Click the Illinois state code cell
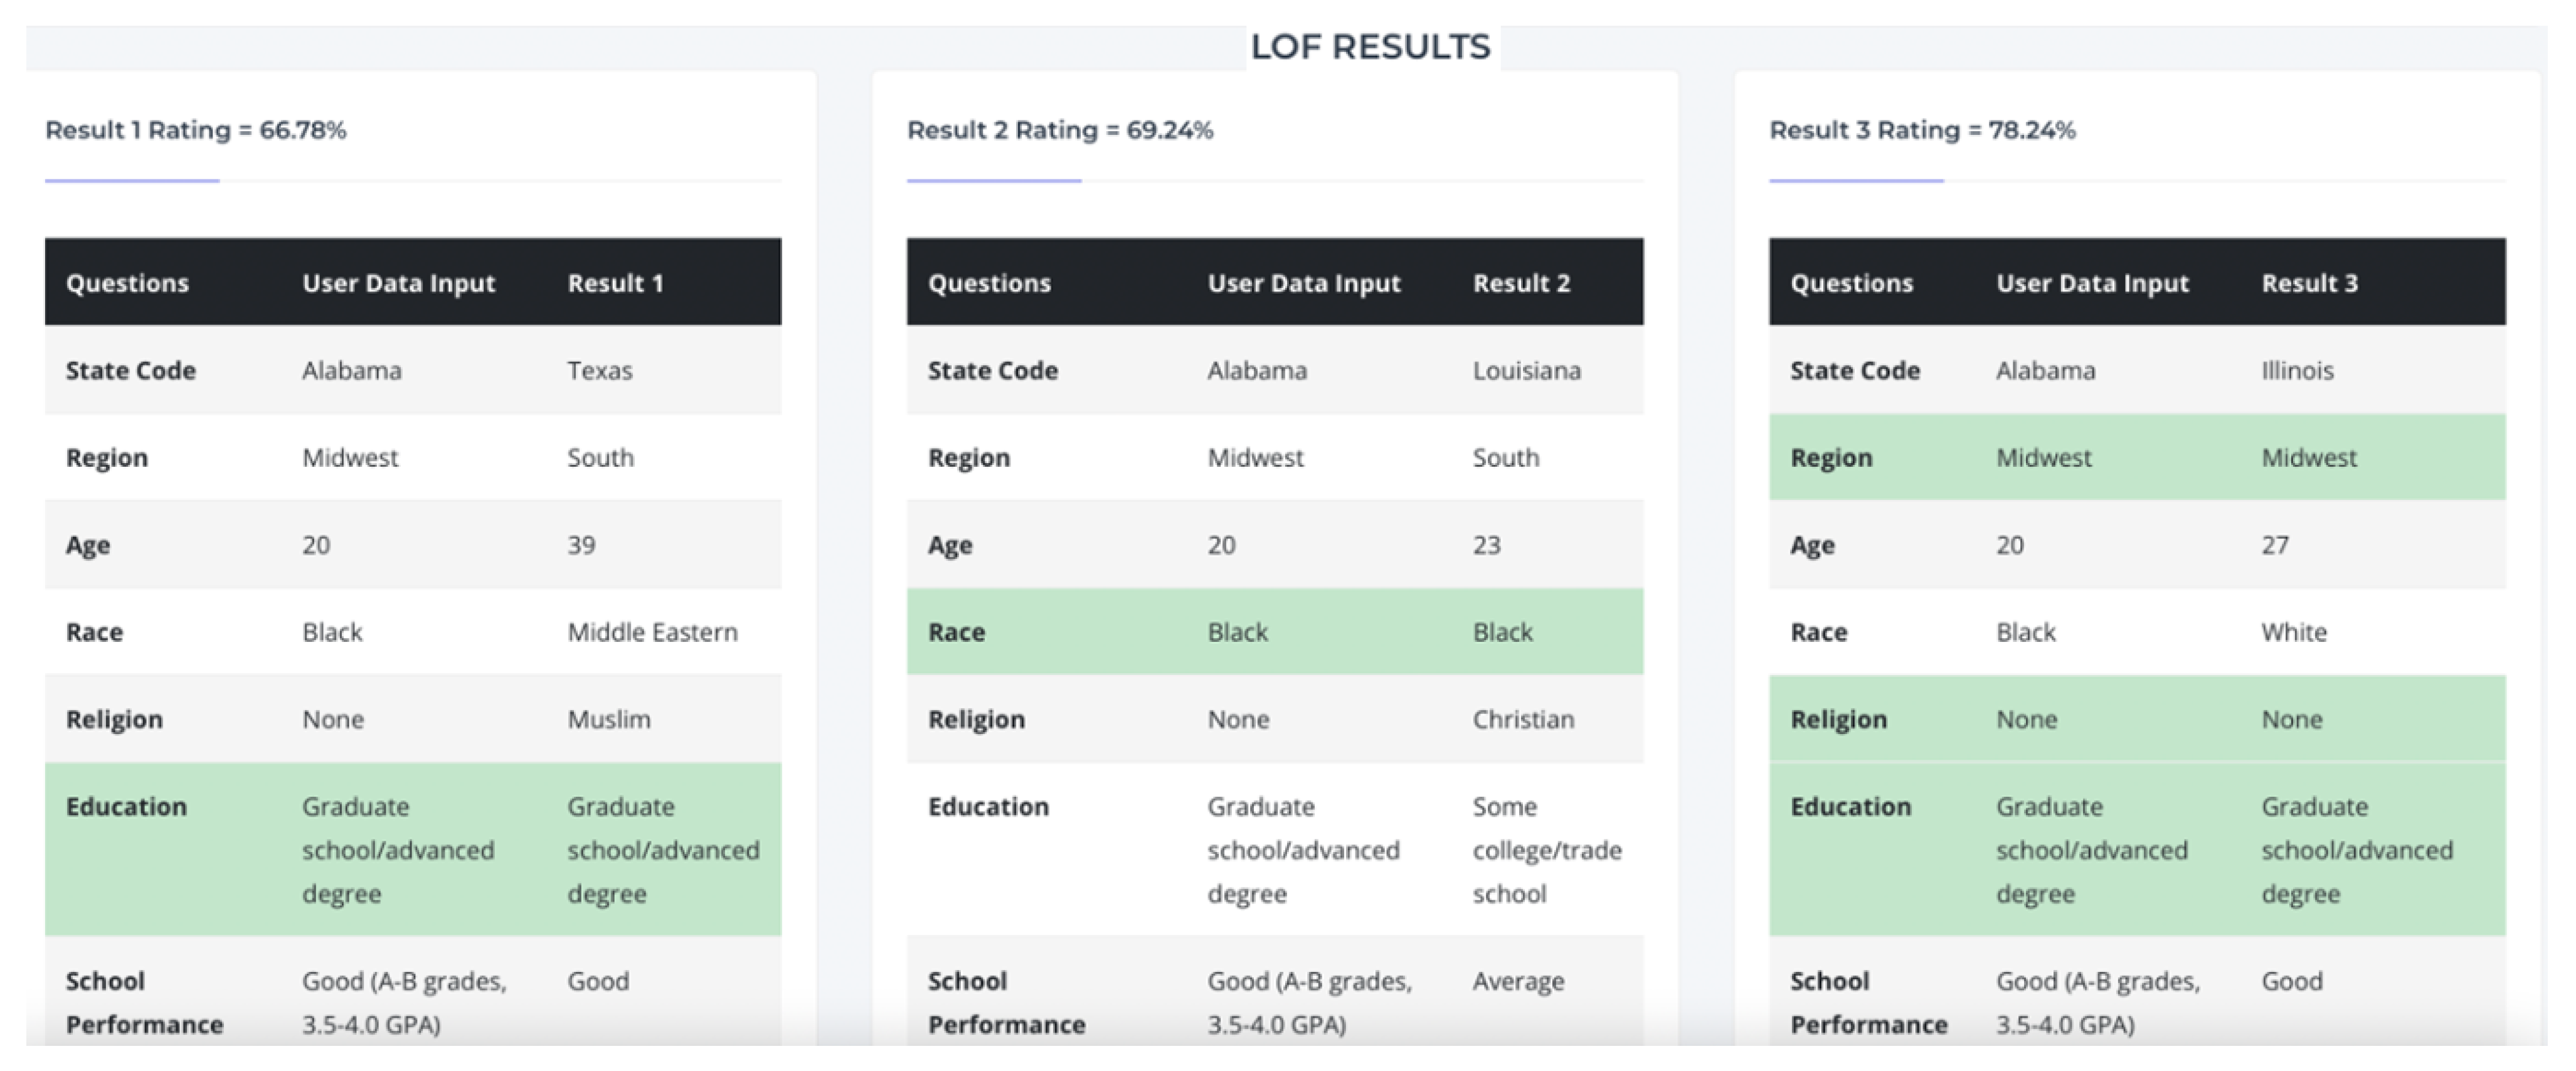2576x1071 pixels. click(2297, 371)
